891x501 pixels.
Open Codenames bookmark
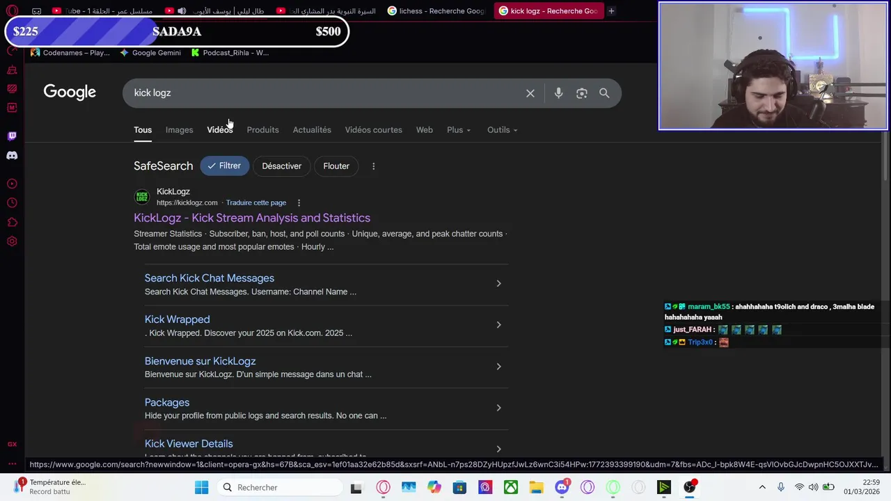click(x=70, y=53)
